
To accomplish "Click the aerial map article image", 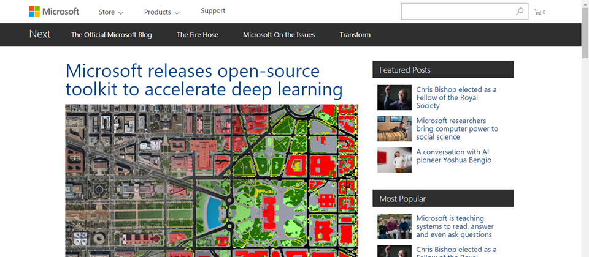I will click(x=212, y=181).
